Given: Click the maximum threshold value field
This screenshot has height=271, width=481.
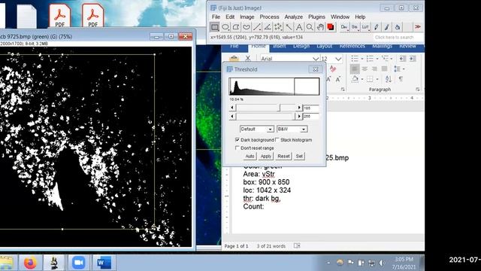Looking at the screenshot, I should click(x=310, y=117).
